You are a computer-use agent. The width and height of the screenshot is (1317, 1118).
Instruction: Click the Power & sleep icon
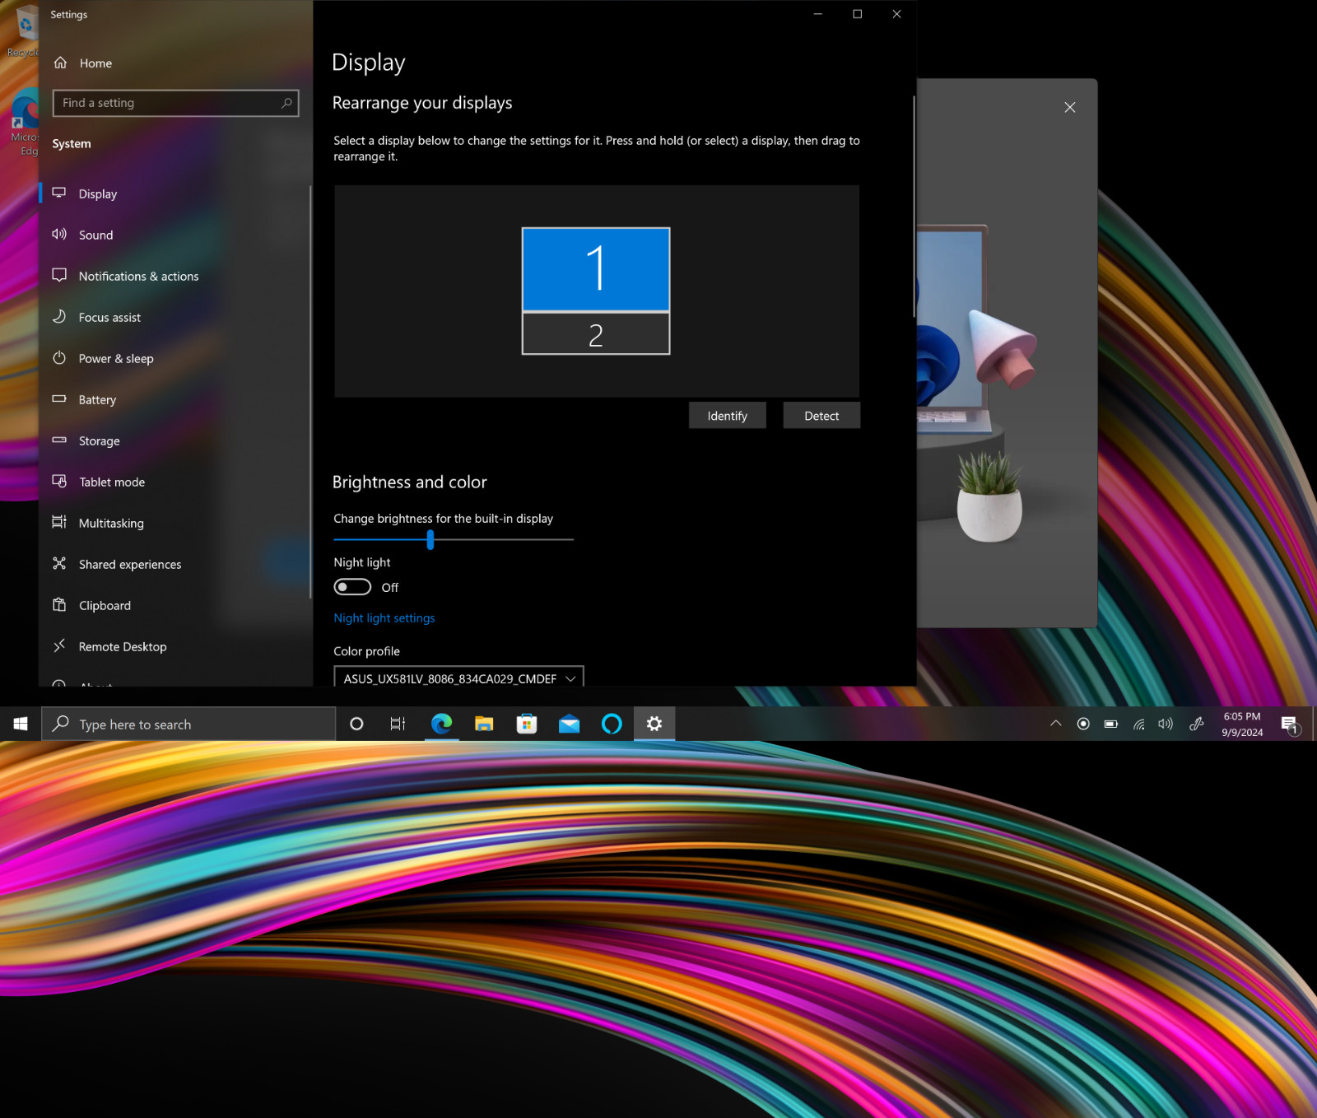point(59,357)
